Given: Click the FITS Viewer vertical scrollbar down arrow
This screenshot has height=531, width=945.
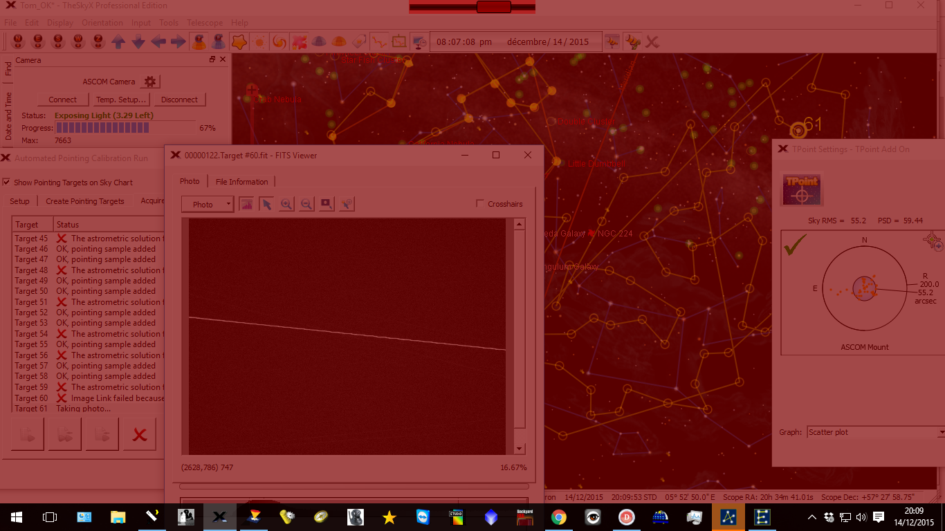Looking at the screenshot, I should point(520,449).
